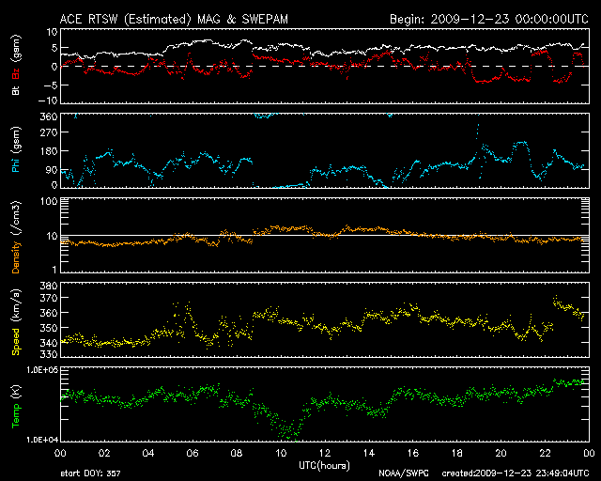This screenshot has width=601, height=481.
Task: Click the "12" hour label on the time axis
Action: [x=325, y=453]
